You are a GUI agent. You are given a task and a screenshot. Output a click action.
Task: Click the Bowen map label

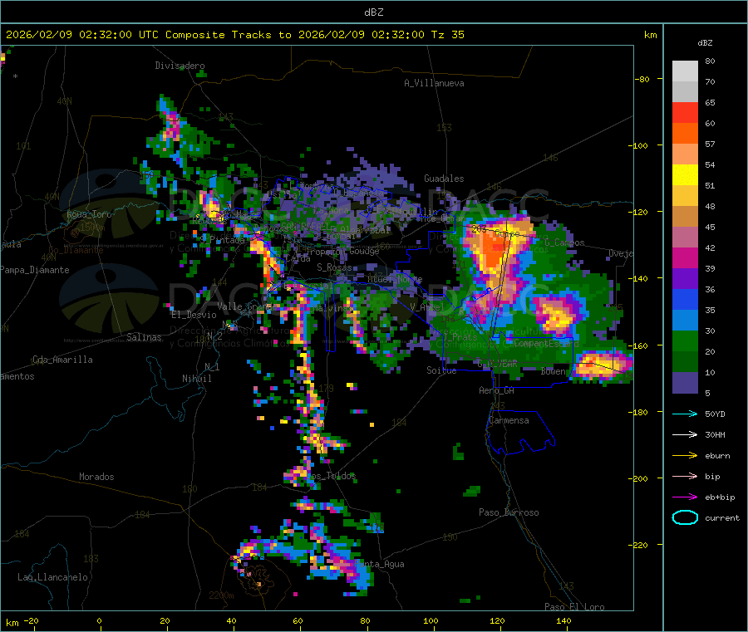(x=554, y=370)
